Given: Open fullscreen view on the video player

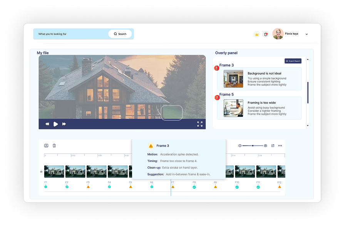Looking at the screenshot, I should 200,124.
